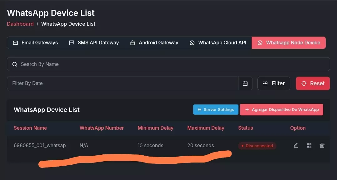This screenshot has height=180, width=337.
Task: Select the Whatsapp Node Device tab
Action: tap(289, 42)
